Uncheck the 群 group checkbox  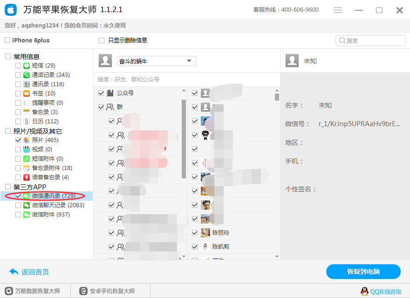(101, 107)
